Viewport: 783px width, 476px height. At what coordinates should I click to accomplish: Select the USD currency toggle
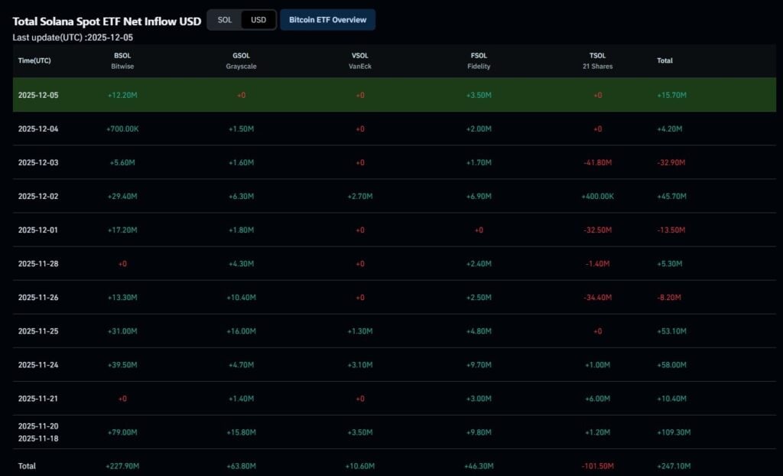click(x=258, y=20)
